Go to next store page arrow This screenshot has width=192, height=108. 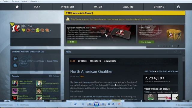click(x=172, y=46)
